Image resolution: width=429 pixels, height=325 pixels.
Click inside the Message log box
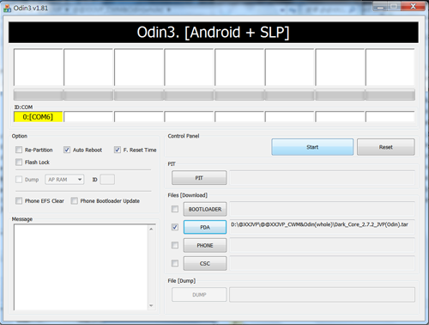click(x=81, y=267)
